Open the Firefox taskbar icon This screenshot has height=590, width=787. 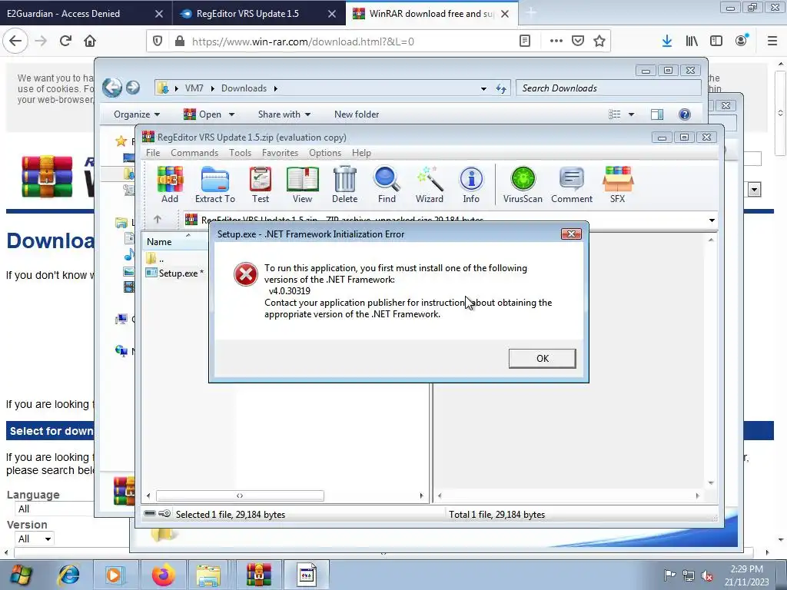pyautogui.click(x=163, y=575)
